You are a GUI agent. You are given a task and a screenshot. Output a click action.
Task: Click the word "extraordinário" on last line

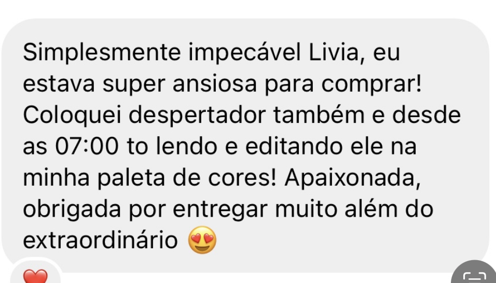100,240
